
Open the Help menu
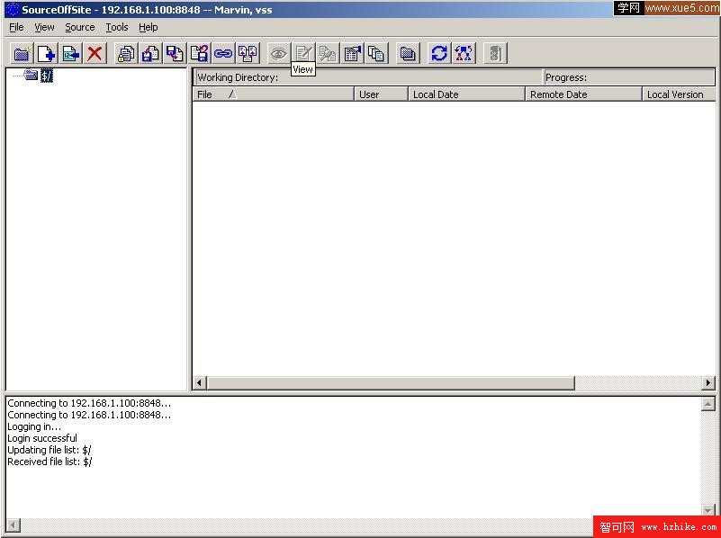coord(148,28)
